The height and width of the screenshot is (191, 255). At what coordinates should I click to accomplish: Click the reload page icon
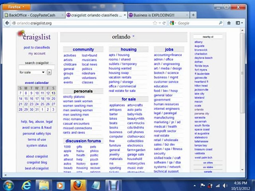point(164,23)
